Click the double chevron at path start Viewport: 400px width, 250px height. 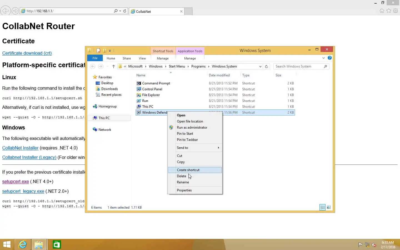pyautogui.click(x=125, y=66)
